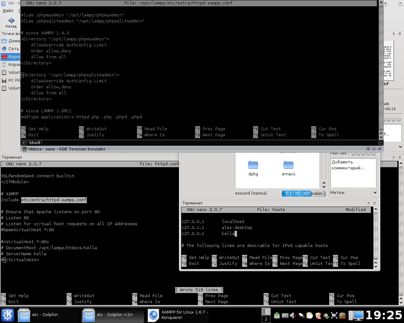404x323 pixels.
Task: Set the first Рейтинг star next to Добавить комментарий
Action: 353,154
